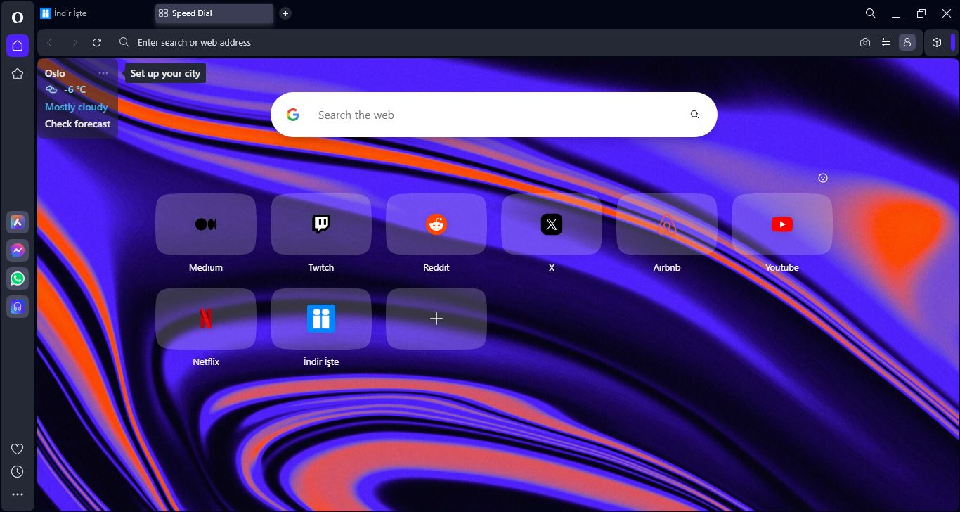This screenshot has width=960, height=512.
Task: Add a new speed dial site tile
Action: [x=436, y=319]
